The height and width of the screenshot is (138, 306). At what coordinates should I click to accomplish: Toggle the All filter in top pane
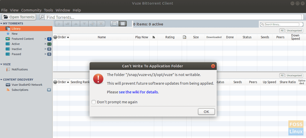[282, 31]
